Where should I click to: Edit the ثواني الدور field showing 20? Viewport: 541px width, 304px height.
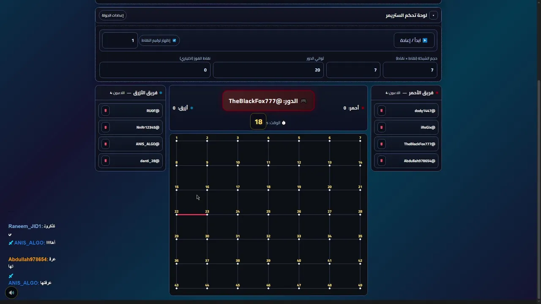pyautogui.click(x=268, y=70)
